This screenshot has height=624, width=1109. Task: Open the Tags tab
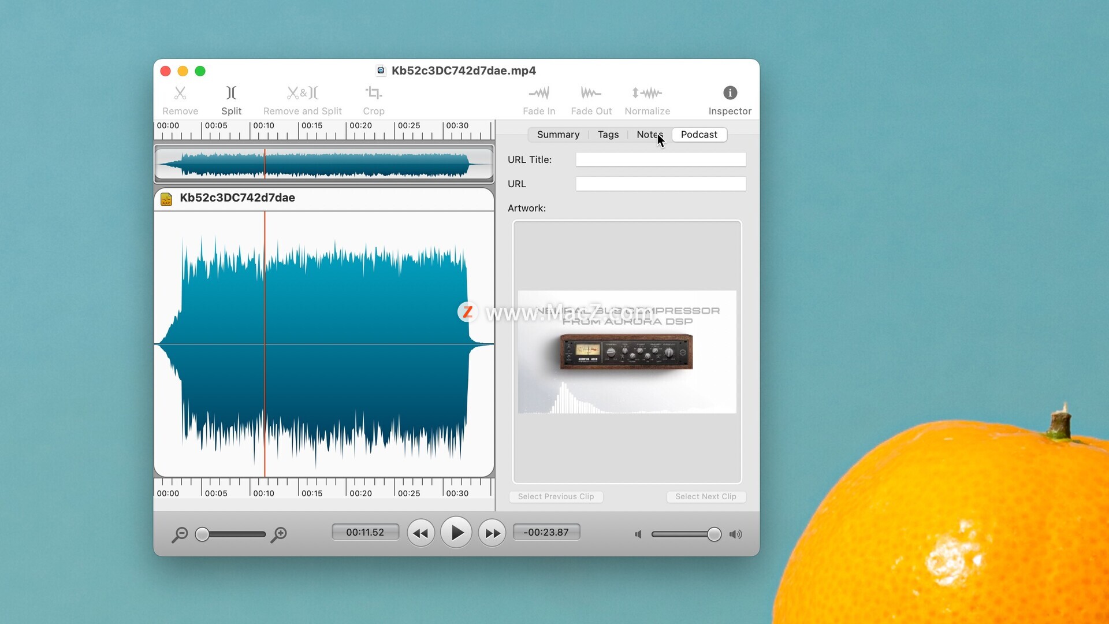click(608, 135)
